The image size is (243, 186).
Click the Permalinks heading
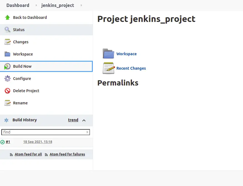click(118, 83)
